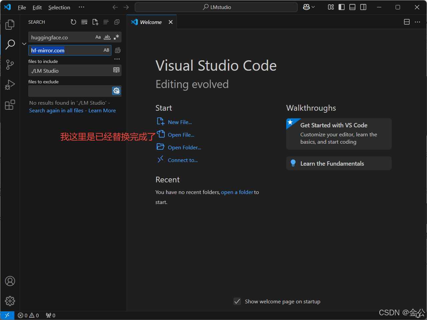Click open a folder link
Screen dimensions: 427x320
coord(237,192)
